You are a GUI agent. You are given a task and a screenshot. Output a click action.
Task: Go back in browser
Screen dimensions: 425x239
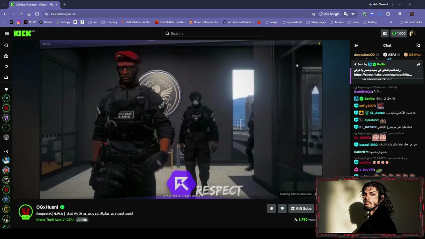(x=5, y=14)
